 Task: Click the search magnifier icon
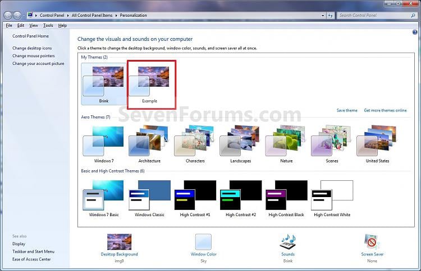[x=413, y=16]
